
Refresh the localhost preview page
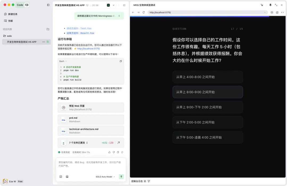click(x=143, y=12)
